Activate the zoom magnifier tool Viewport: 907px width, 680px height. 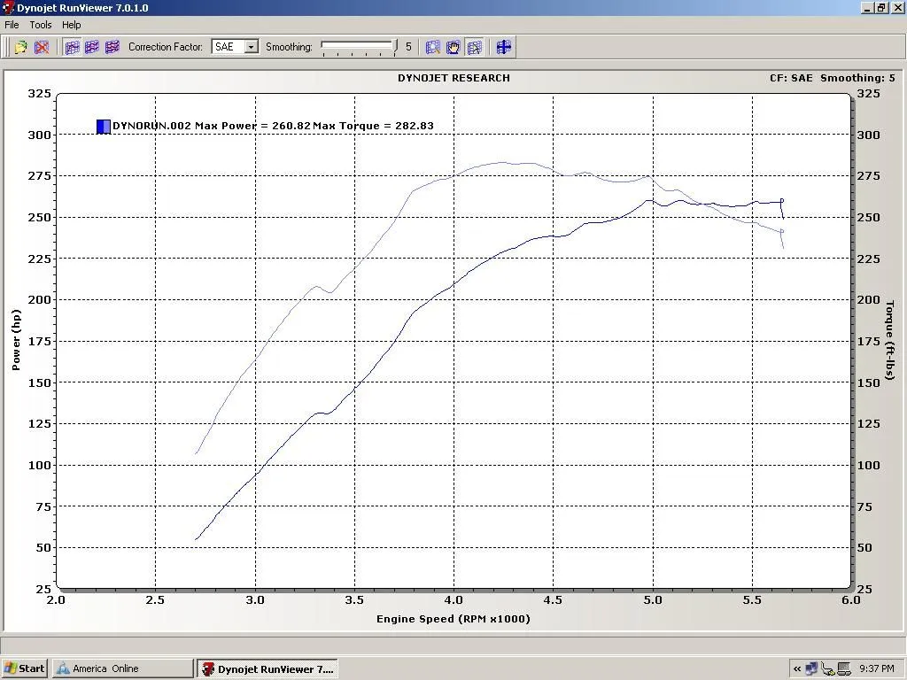(x=433, y=47)
